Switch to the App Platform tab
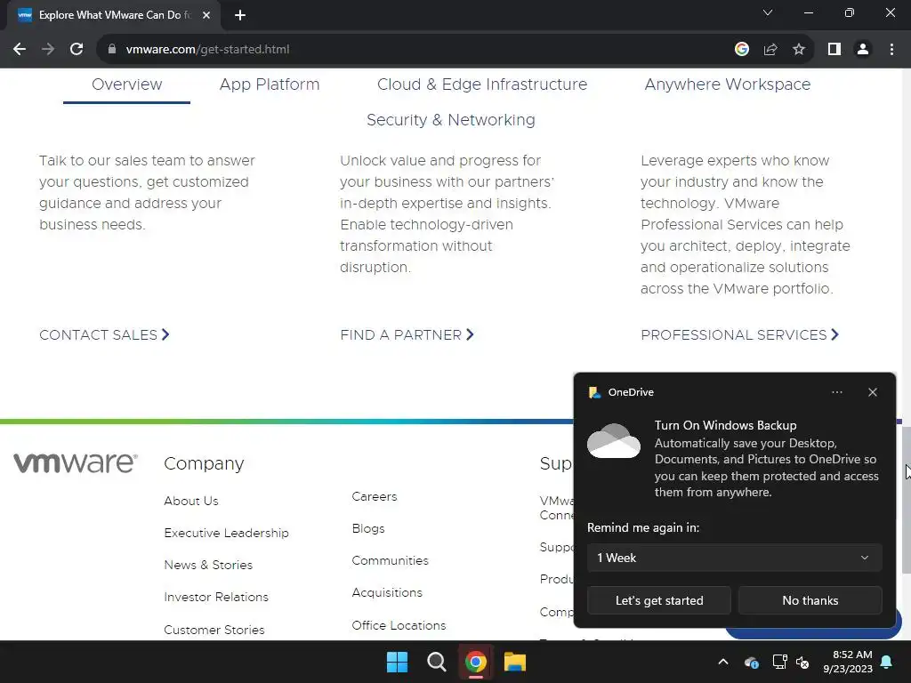 [270, 84]
